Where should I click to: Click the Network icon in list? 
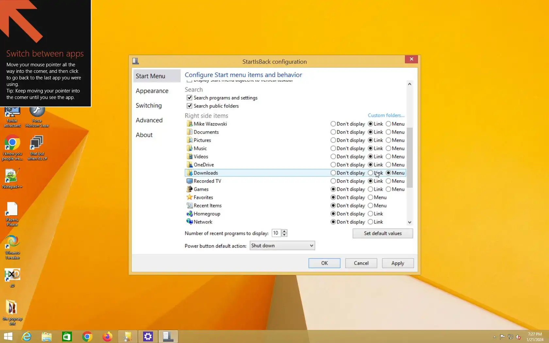190,222
